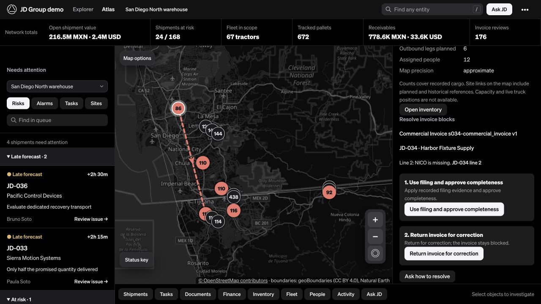
Task: Switch to Alarms tab
Action: (x=45, y=103)
